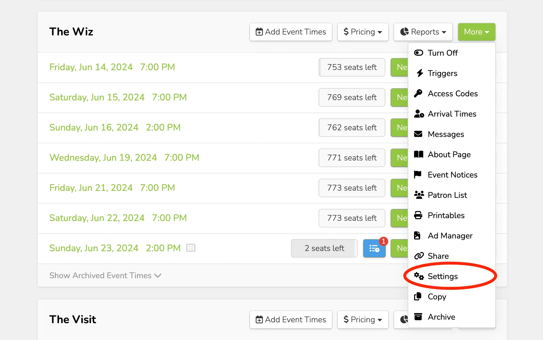The width and height of the screenshot is (543, 340).
Task: Click the Turn Off toggle icon
Action: point(418,53)
